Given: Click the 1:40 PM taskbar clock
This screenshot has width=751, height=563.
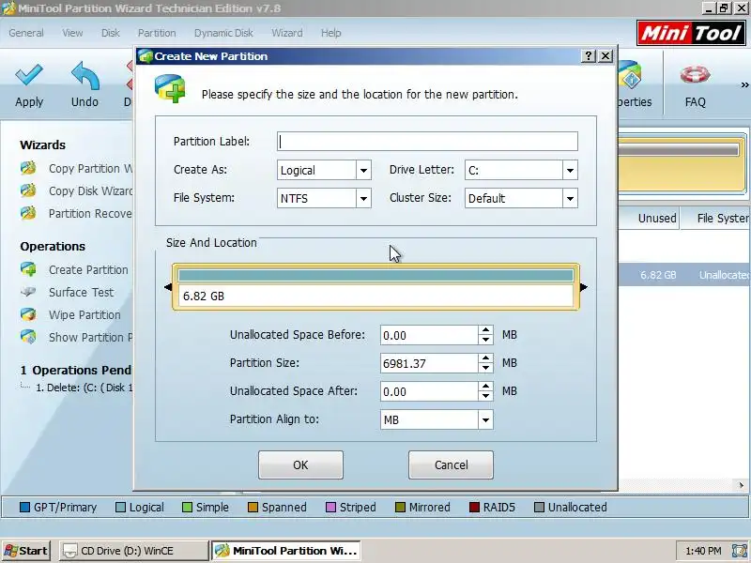Looking at the screenshot, I should (x=703, y=551).
